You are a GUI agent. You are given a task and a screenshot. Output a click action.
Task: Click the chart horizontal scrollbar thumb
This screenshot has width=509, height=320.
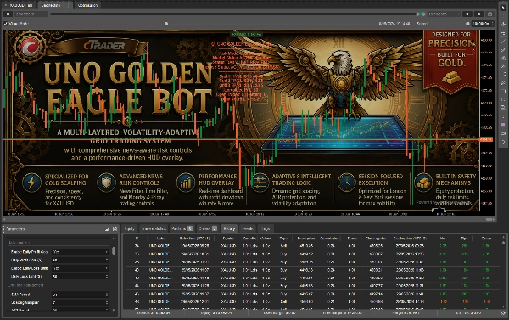coord(489,220)
